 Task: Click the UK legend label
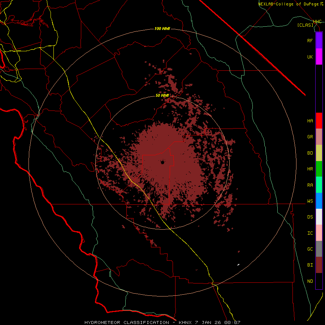tap(310, 57)
